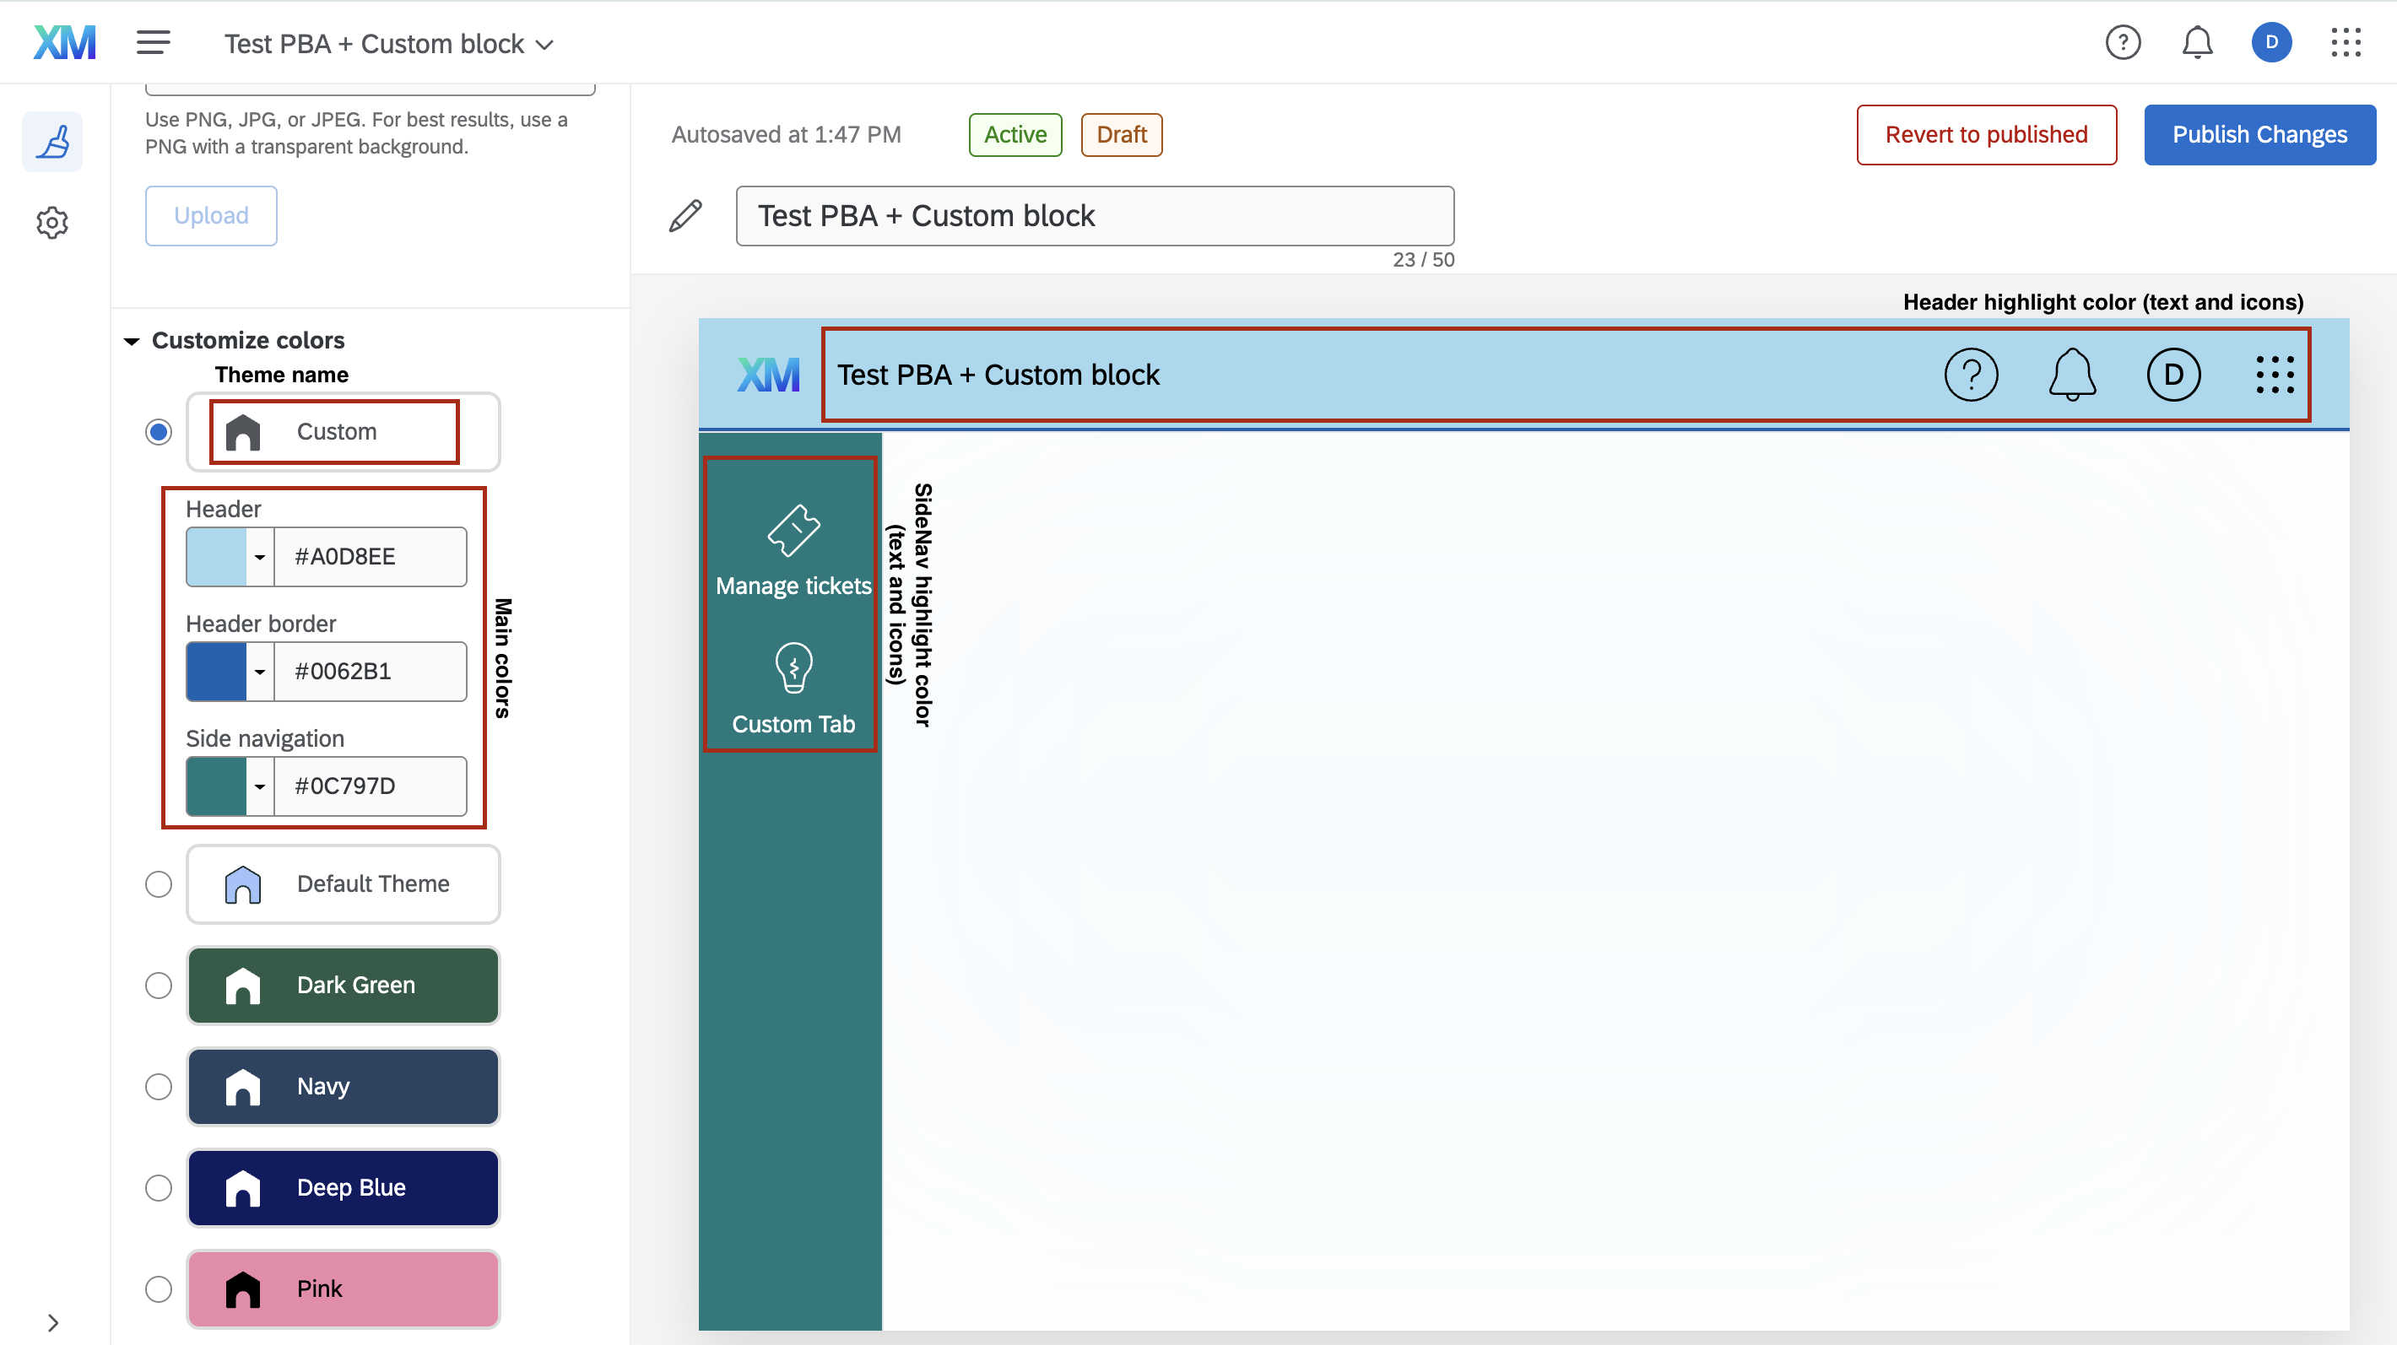The height and width of the screenshot is (1345, 2397).
Task: Select the Dark Green radio button
Action: [x=160, y=986]
